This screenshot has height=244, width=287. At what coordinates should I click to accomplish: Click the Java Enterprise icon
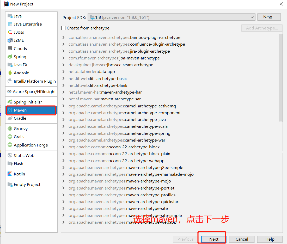point(10,24)
